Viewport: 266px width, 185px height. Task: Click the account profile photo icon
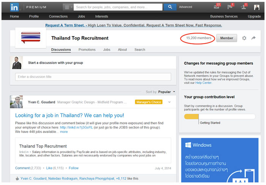(x=256, y=7)
